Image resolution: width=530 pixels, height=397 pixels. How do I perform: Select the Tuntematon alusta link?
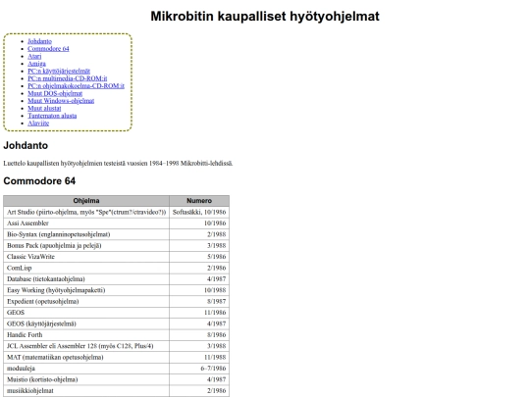coord(52,116)
